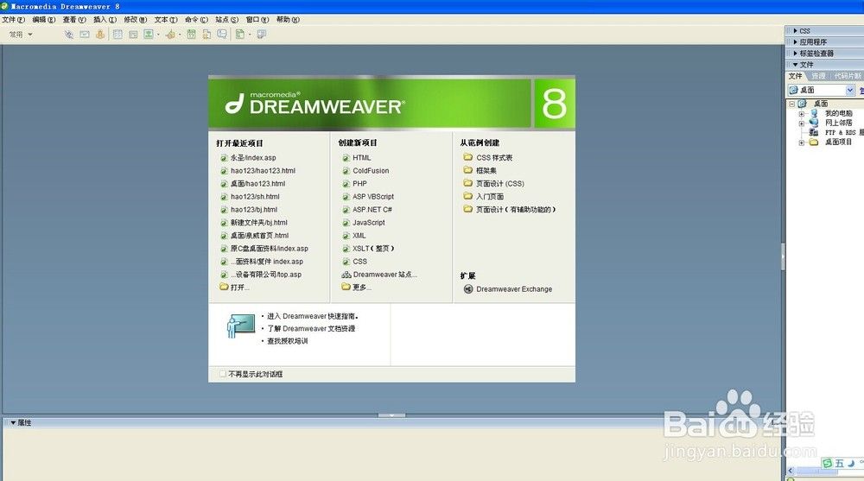Click the Templates insert icon
Image resolution: width=864 pixels, height=481 pixels.
[x=239, y=35]
